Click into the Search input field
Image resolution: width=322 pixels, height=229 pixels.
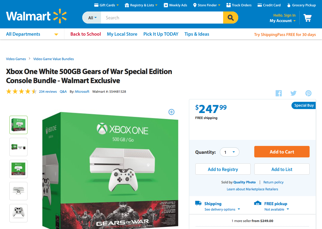tap(162, 18)
